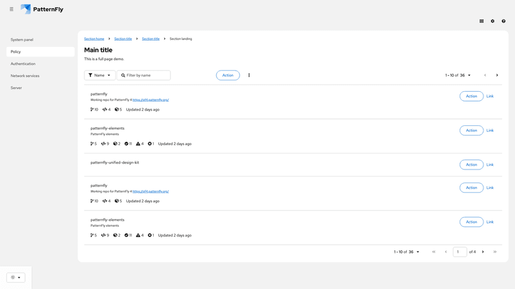Click check-circle icon in last patternfly-elements row
This screenshot has height=289, width=515.
click(x=126, y=235)
